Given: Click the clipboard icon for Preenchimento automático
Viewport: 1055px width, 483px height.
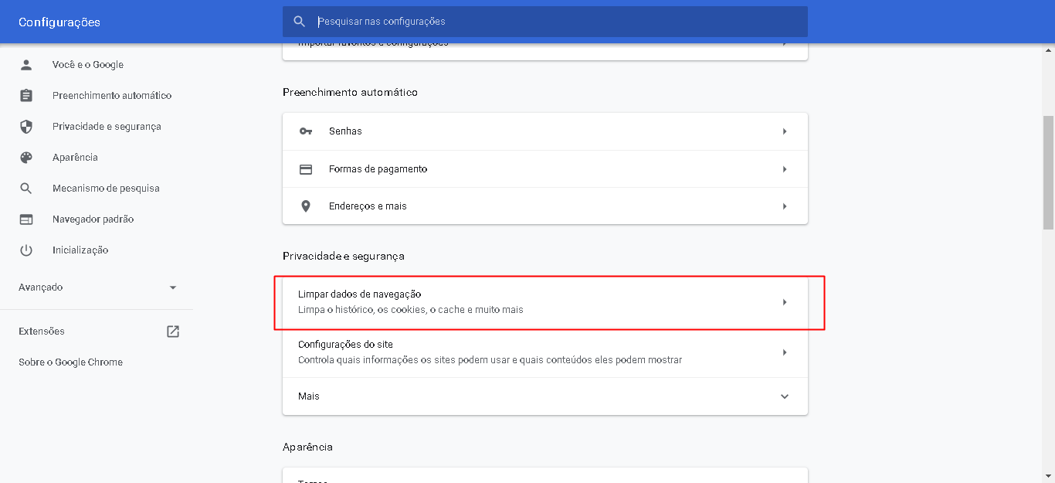Looking at the screenshot, I should (26, 96).
